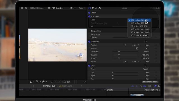Click the Anchor Y value field
Viewport: 179px width, 101px height.
tap(146, 62)
